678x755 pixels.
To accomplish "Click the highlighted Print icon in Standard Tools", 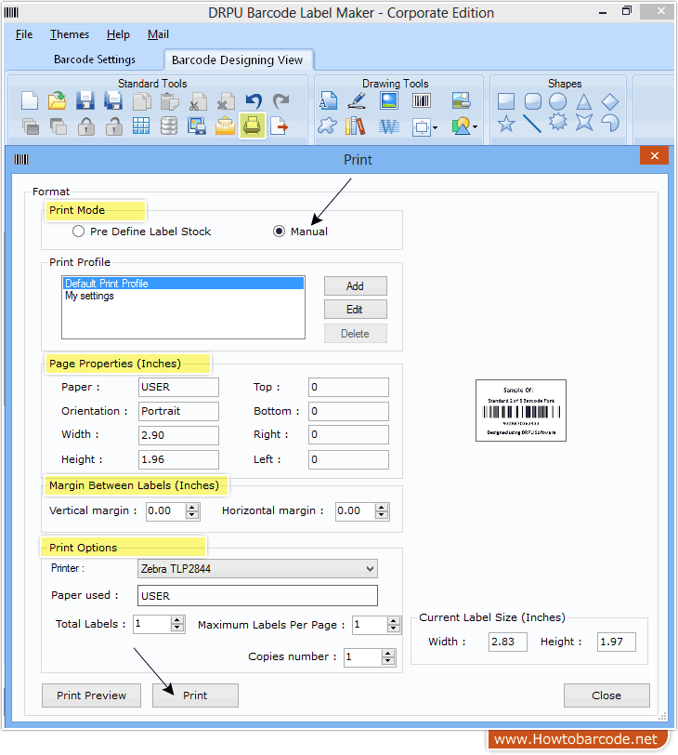I will pos(252,125).
